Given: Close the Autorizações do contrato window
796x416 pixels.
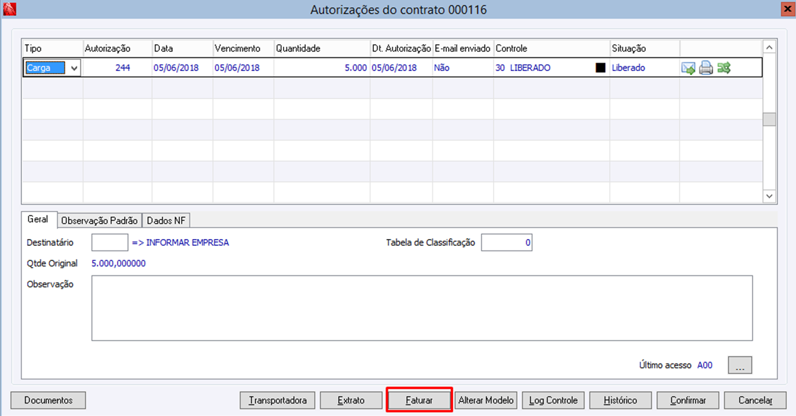Looking at the screenshot, I should [787, 9].
